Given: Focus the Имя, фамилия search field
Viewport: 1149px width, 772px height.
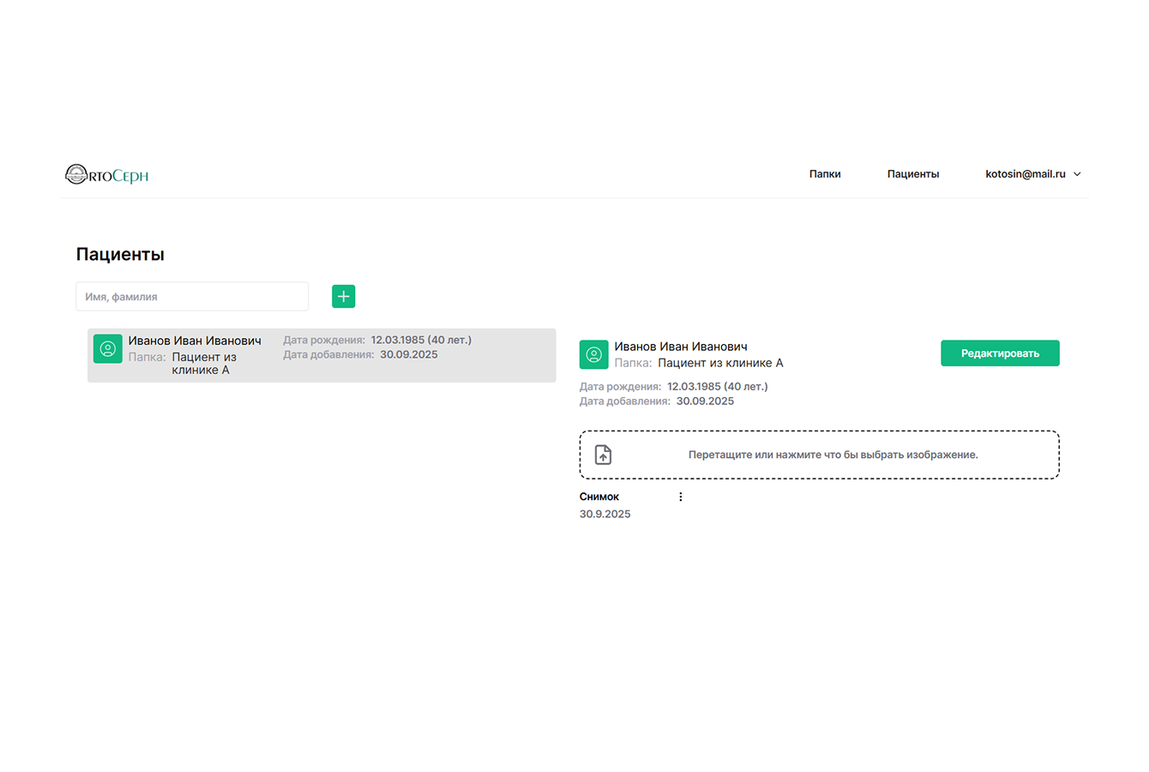Looking at the screenshot, I should click(192, 297).
